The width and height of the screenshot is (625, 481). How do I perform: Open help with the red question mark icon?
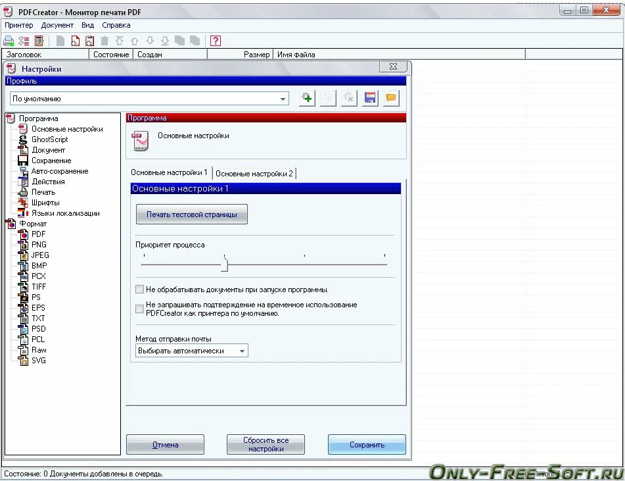(216, 41)
